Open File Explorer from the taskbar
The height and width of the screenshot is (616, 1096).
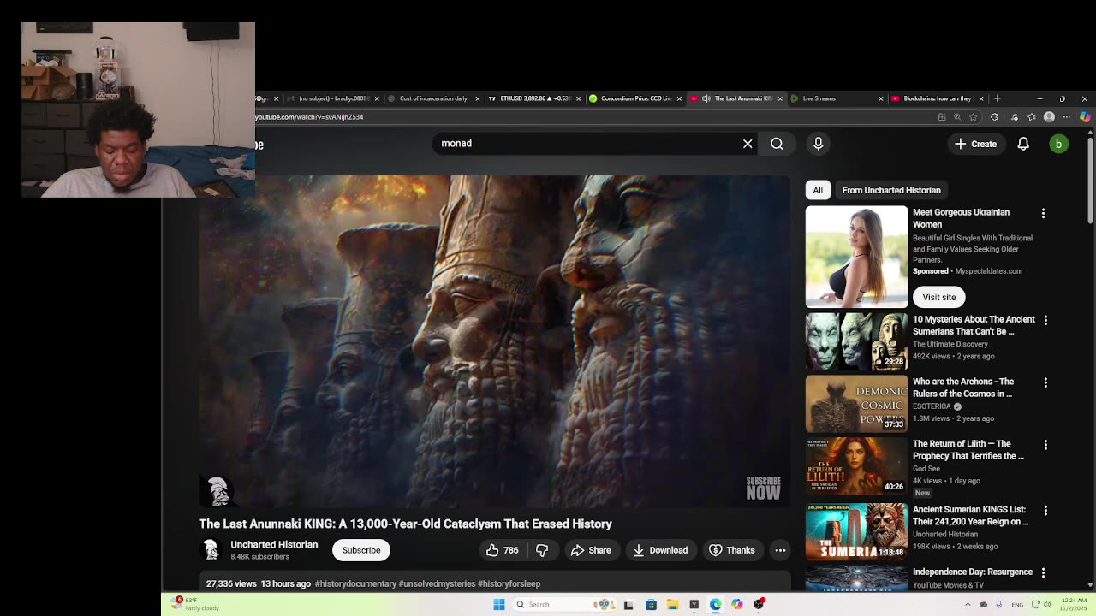pos(672,605)
